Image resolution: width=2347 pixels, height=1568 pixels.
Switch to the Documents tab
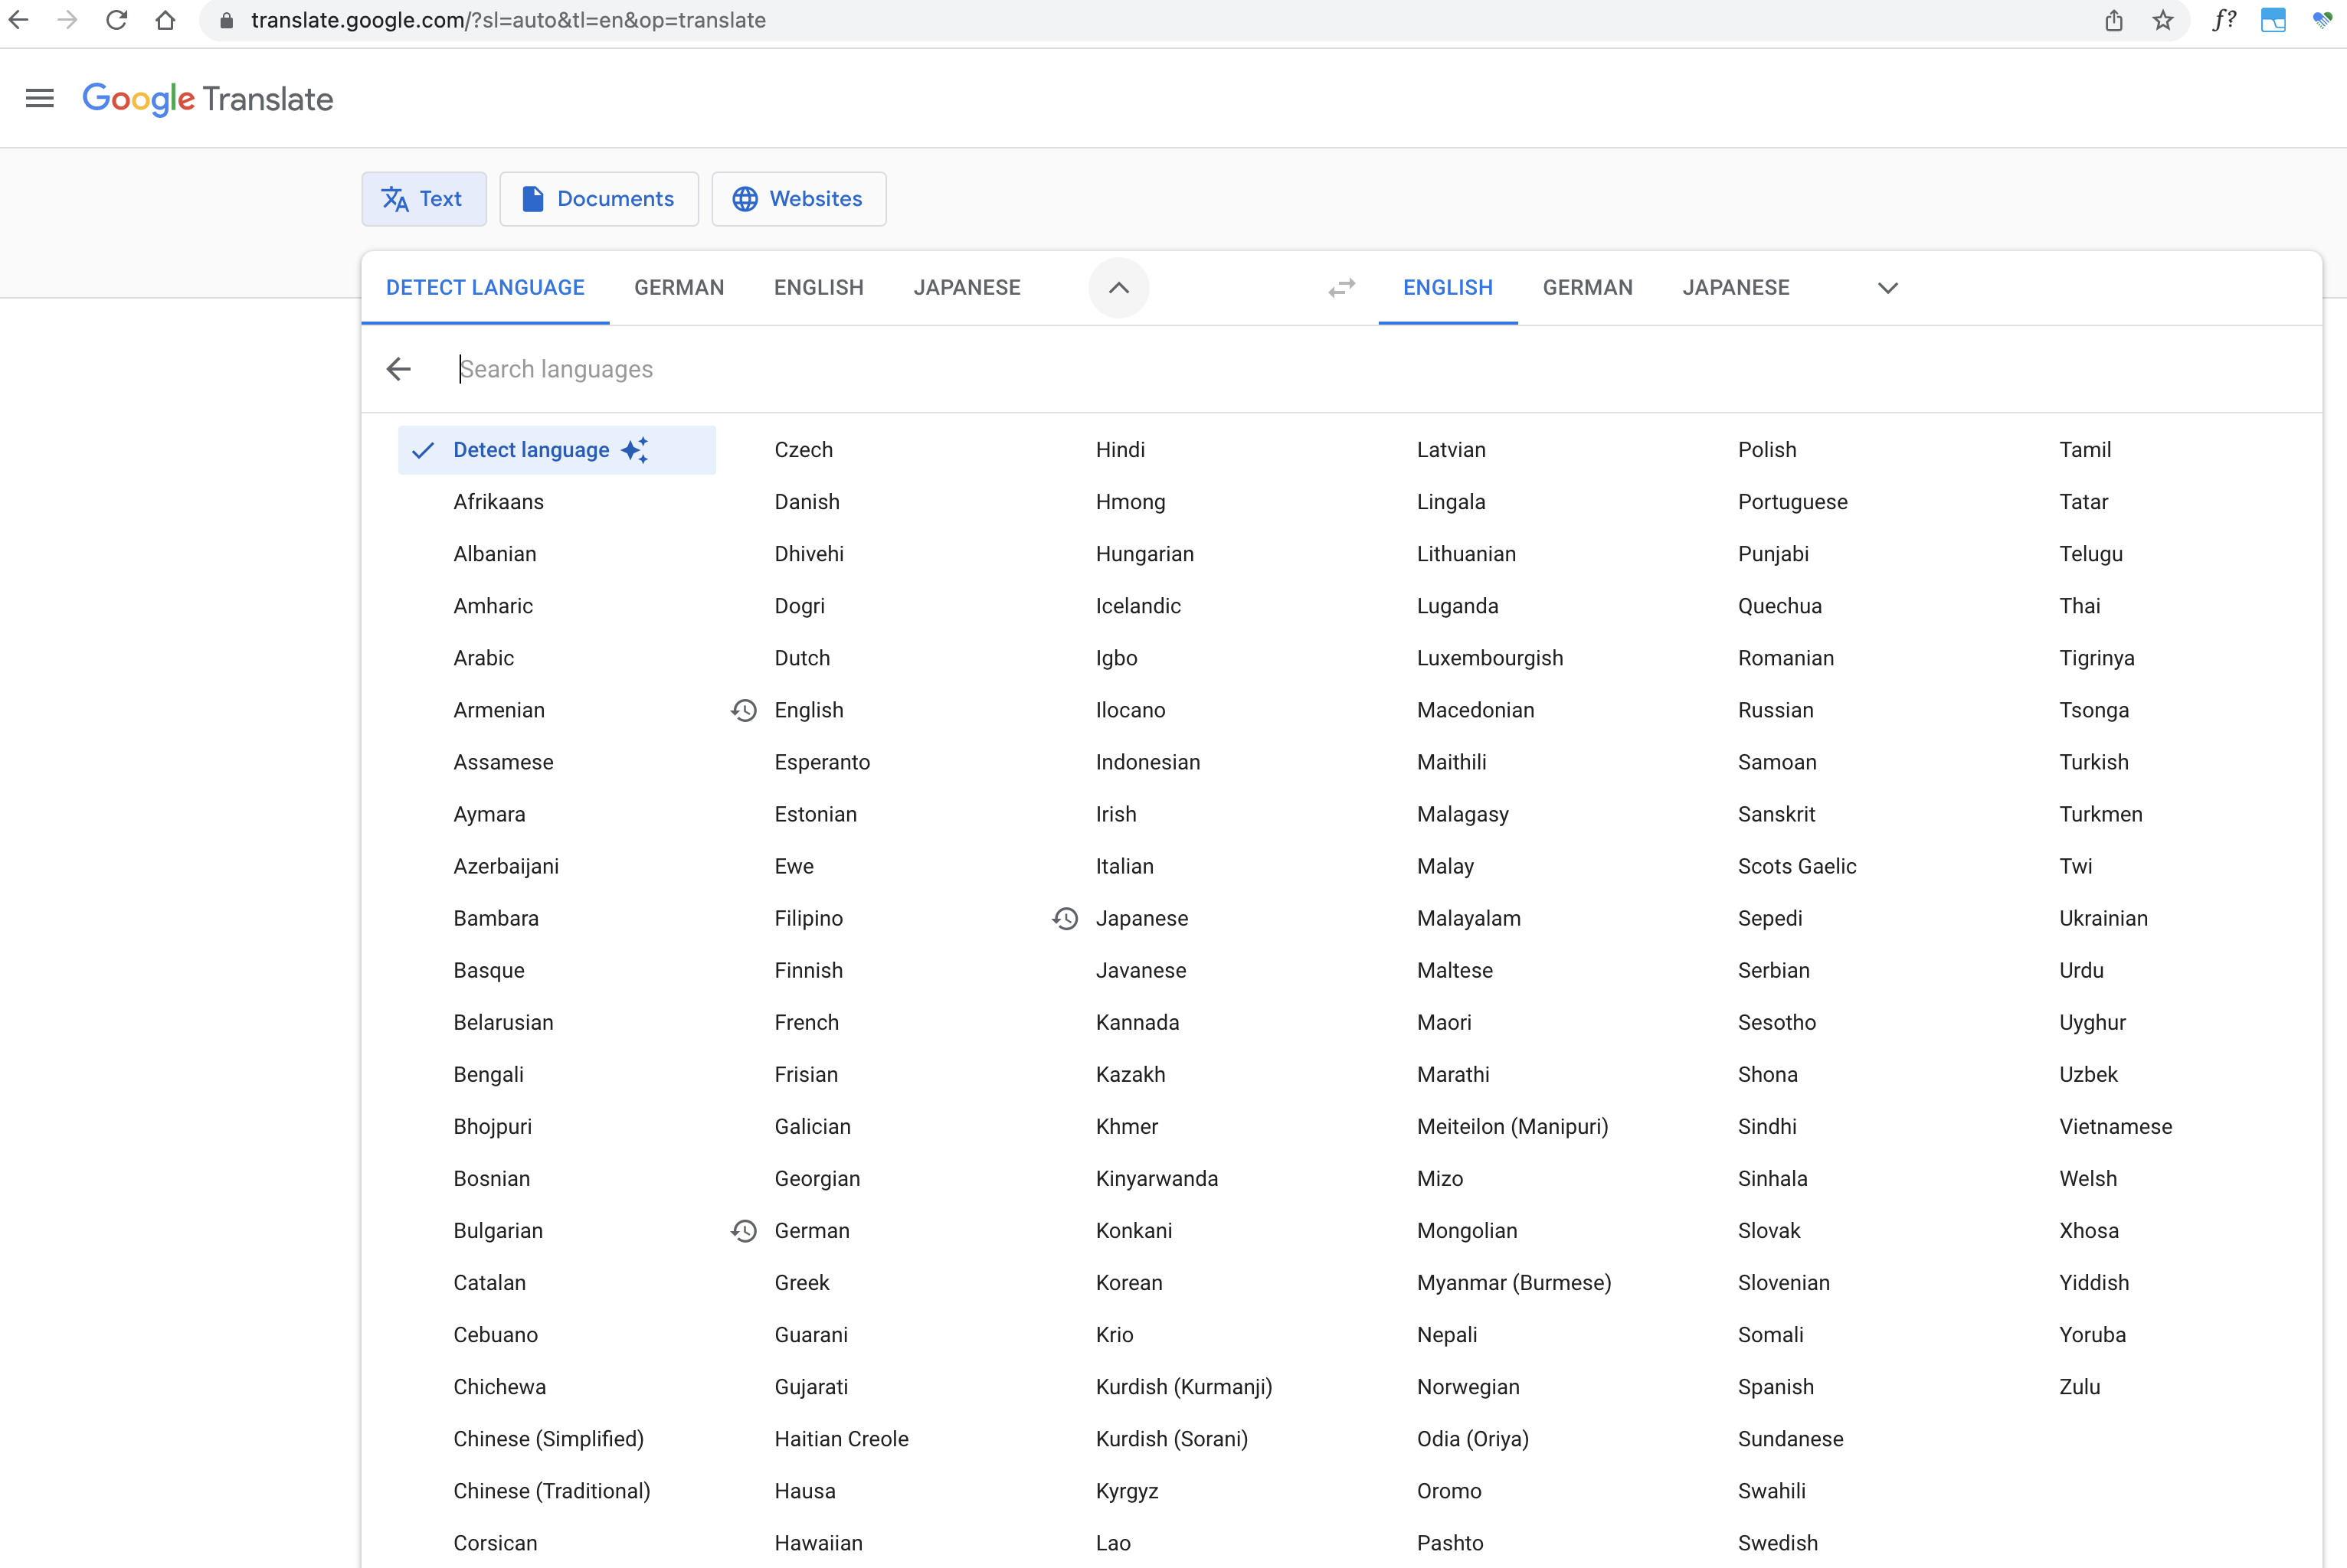[x=598, y=198]
